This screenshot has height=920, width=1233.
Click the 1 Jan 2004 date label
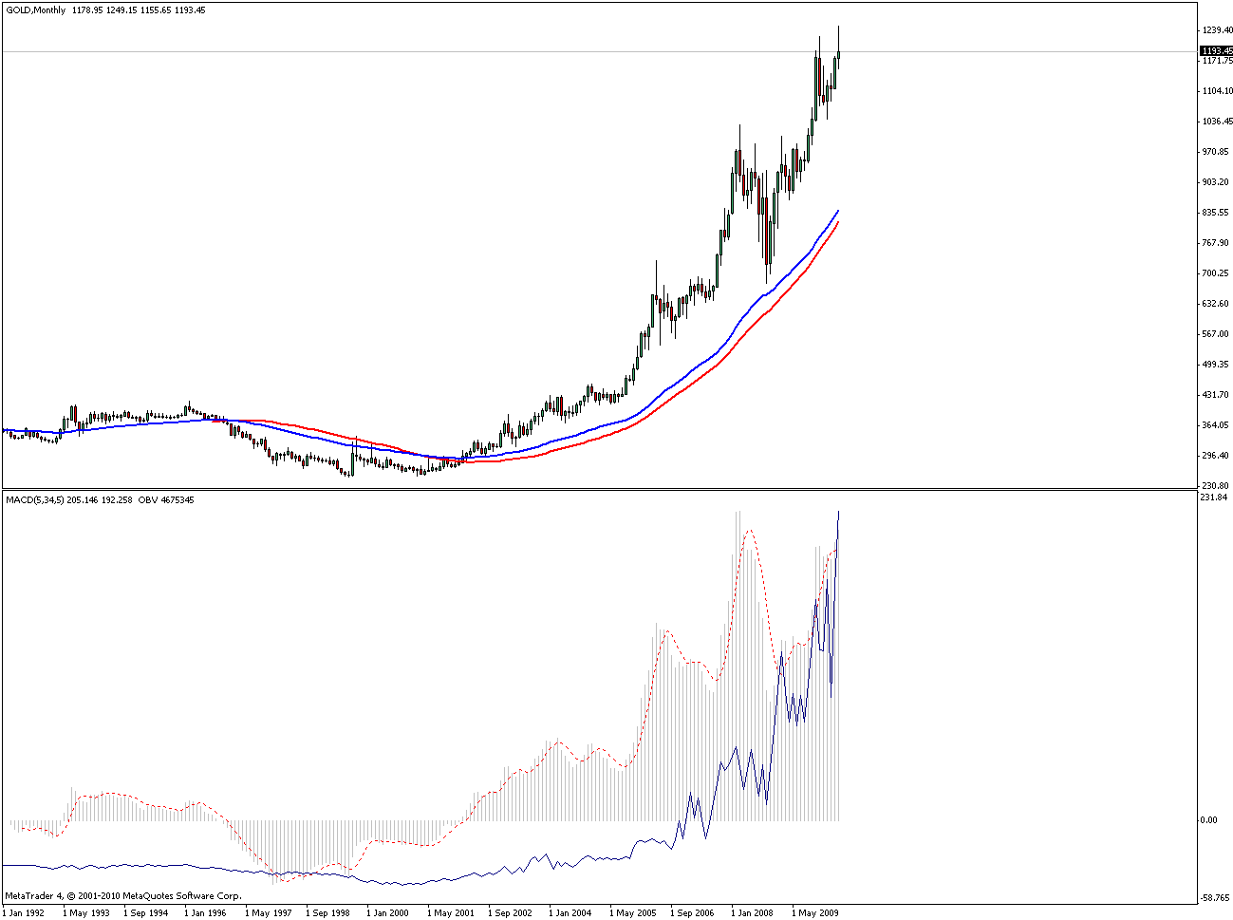[570, 913]
